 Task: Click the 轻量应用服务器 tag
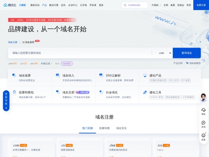tap(158, 80)
